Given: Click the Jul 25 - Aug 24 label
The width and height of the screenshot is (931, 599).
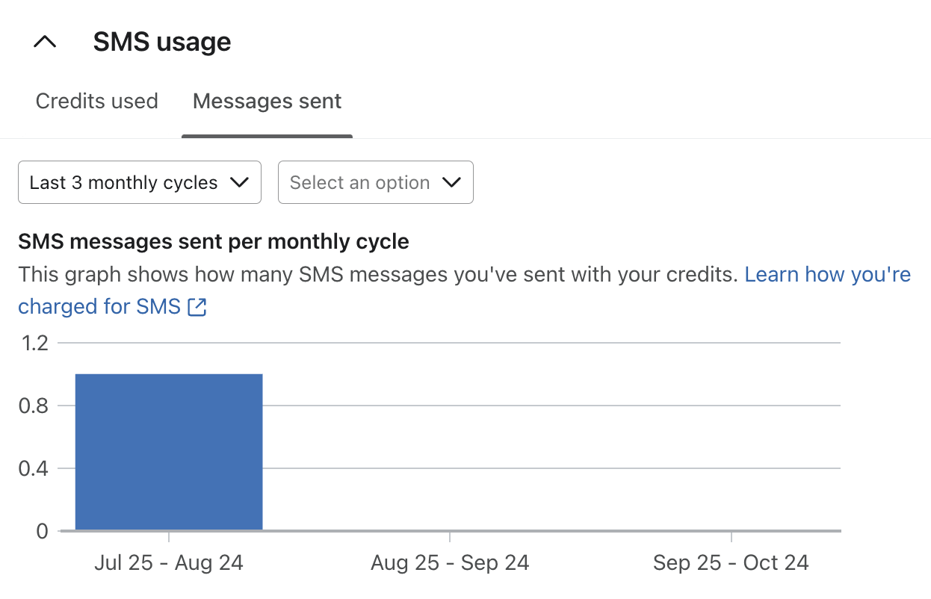Looking at the screenshot, I should tap(170, 562).
